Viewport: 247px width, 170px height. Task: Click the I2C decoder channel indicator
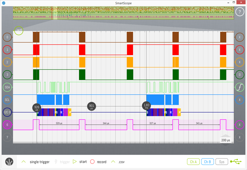pos(7,112)
